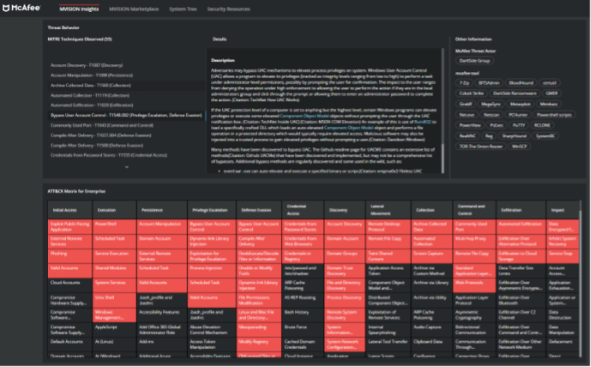
Task: Click the DarkSide Ransomware tool tag
Action: [x=515, y=93]
